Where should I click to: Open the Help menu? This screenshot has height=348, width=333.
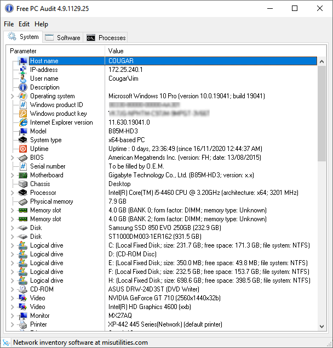click(41, 24)
